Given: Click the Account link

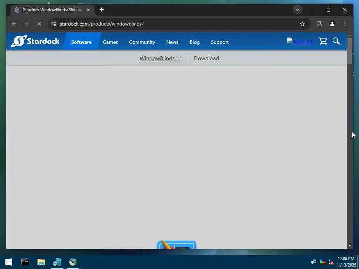Looking at the screenshot, I should (300, 41).
